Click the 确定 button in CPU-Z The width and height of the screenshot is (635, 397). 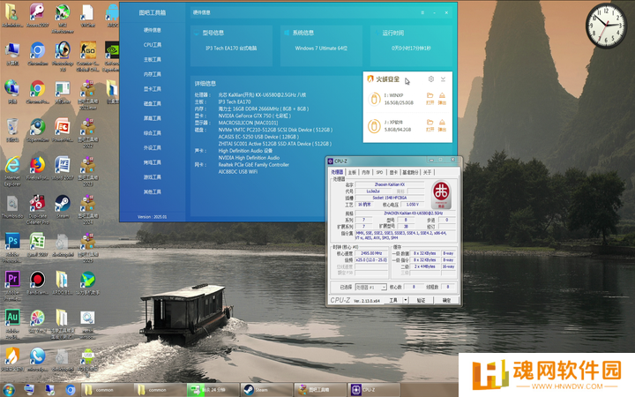coord(446,300)
